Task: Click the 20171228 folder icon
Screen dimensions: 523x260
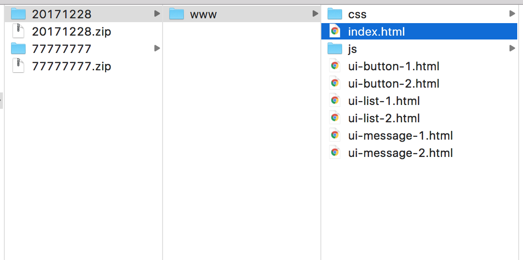Action: pos(18,14)
